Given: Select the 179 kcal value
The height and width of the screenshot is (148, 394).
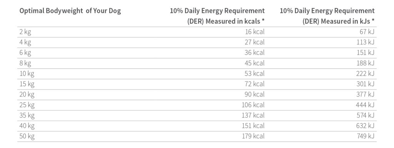Looking at the screenshot, I should tap(253, 136).
